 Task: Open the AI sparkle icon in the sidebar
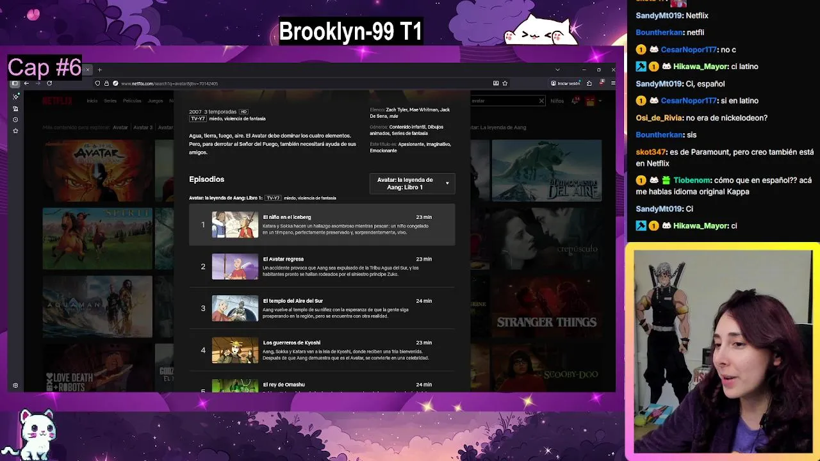(x=15, y=97)
